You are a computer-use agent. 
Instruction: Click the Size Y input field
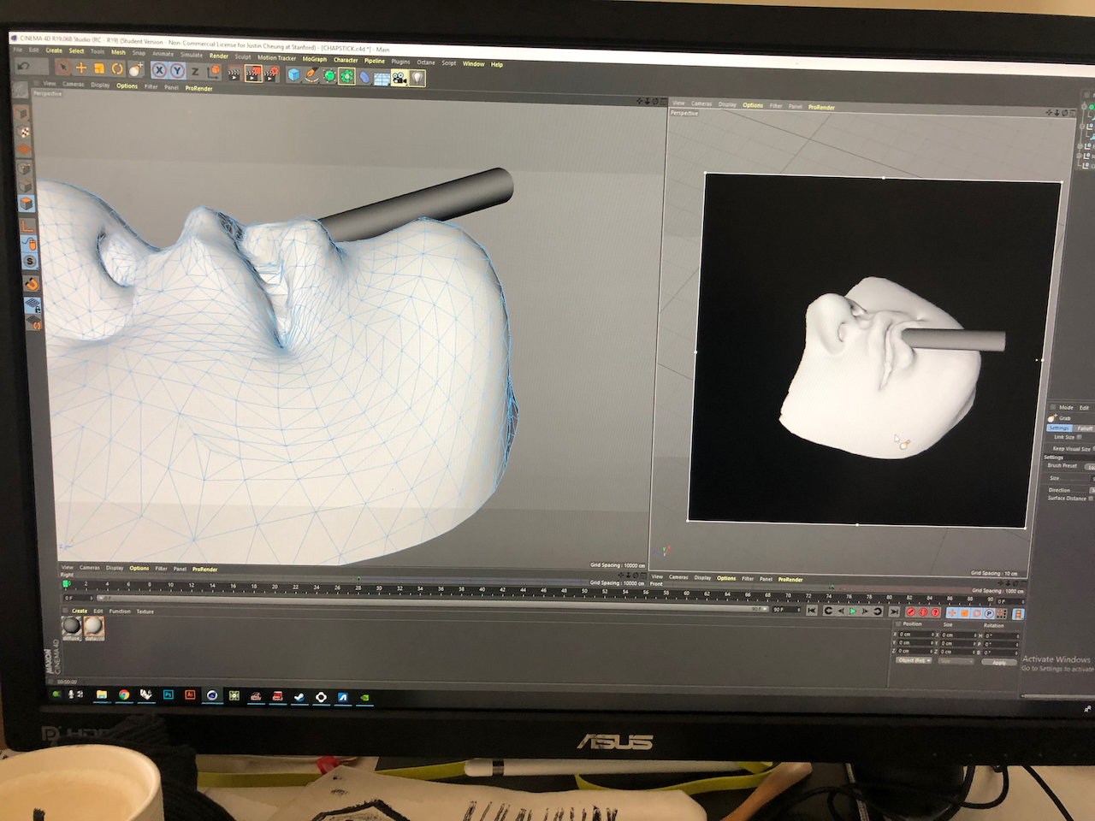pos(958,643)
